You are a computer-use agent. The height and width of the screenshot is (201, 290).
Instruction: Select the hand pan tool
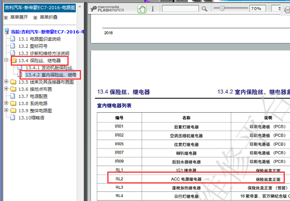(142, 9)
